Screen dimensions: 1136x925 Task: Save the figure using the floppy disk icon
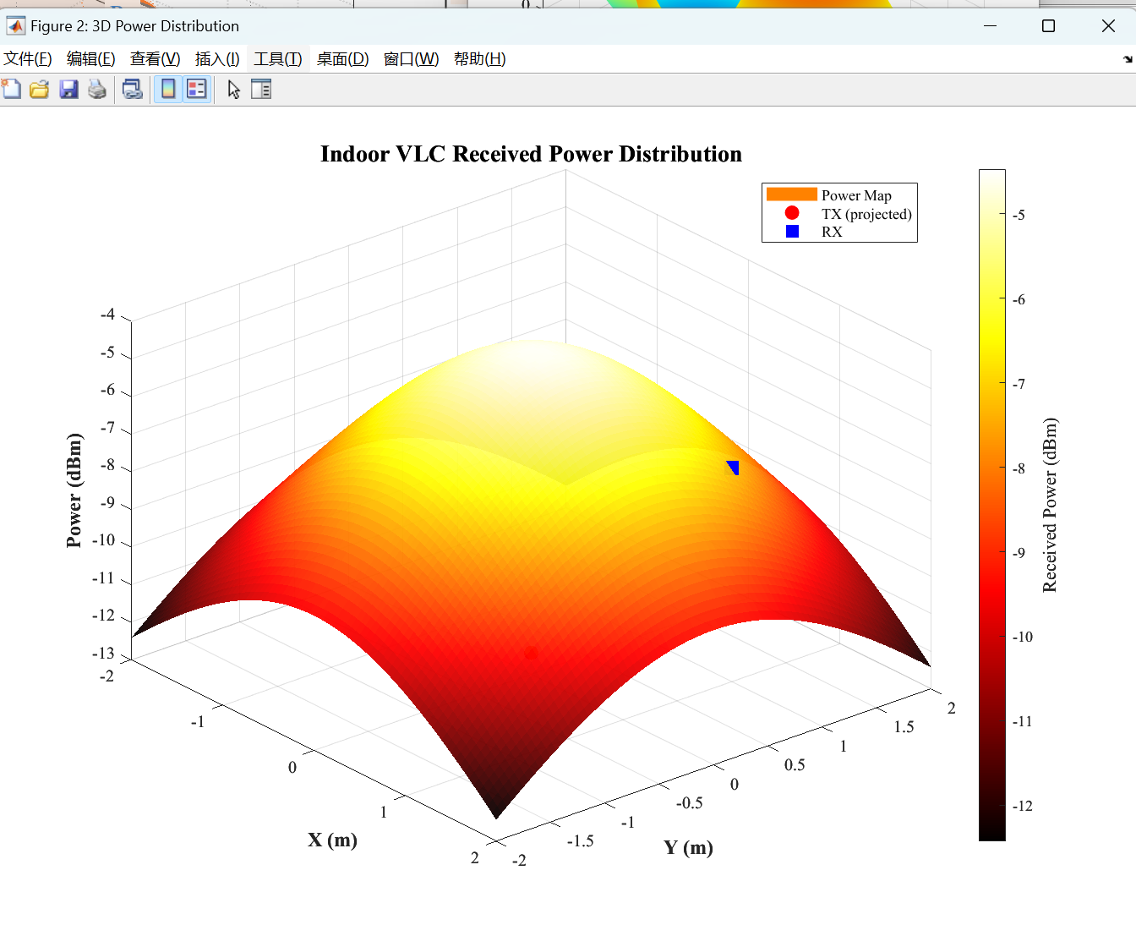tap(68, 89)
